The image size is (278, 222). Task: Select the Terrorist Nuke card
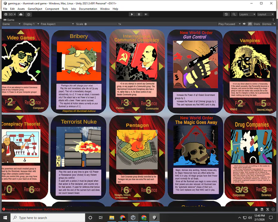coord(78,158)
